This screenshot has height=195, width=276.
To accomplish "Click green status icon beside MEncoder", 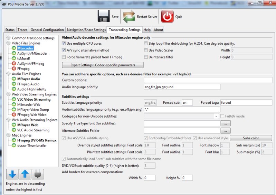I will point(14,48).
